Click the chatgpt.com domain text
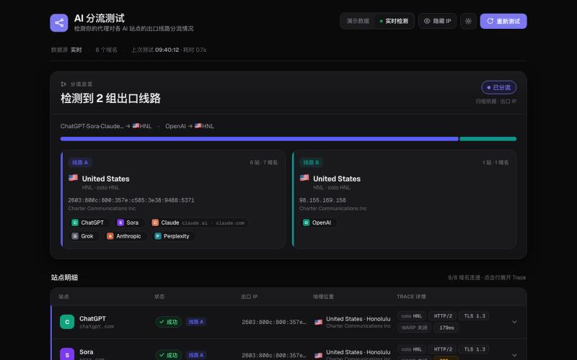The height and width of the screenshot is (360, 577). 97,327
